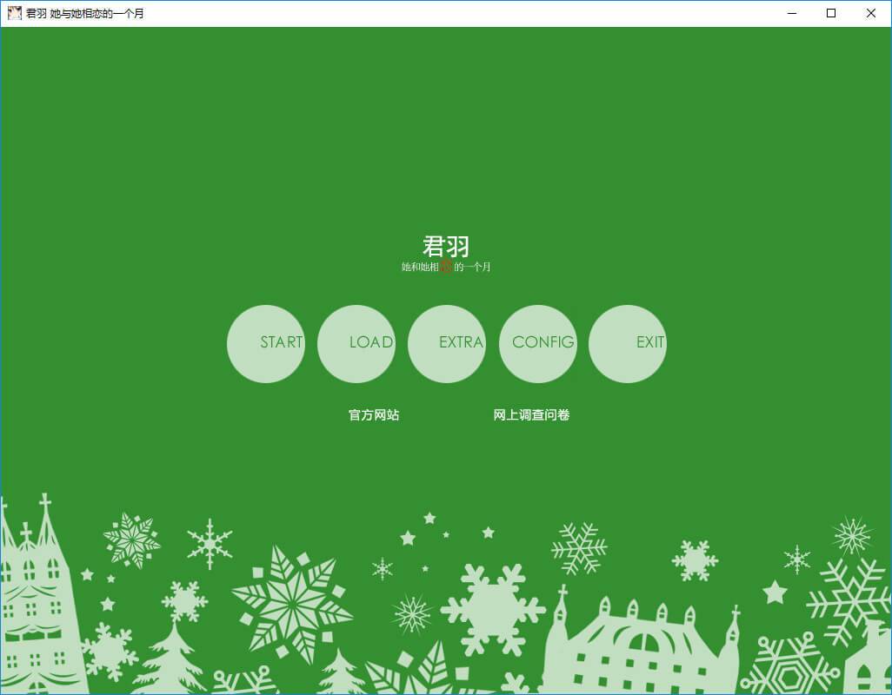
Task: Open the EXTRA content menu
Action: point(447,343)
